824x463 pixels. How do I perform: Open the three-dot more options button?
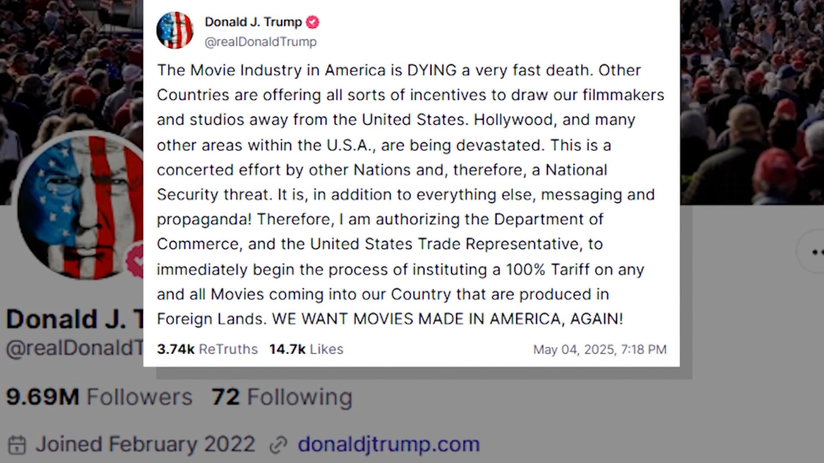click(x=811, y=252)
